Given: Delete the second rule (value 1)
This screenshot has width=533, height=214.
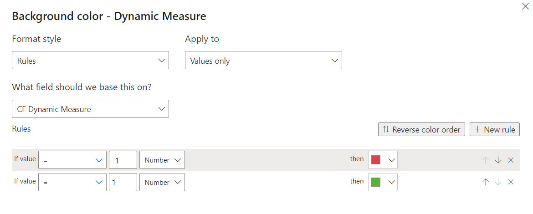Looking at the screenshot, I should coord(511,182).
